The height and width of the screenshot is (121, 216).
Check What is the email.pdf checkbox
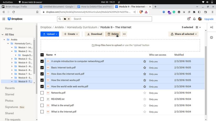[42, 105]
